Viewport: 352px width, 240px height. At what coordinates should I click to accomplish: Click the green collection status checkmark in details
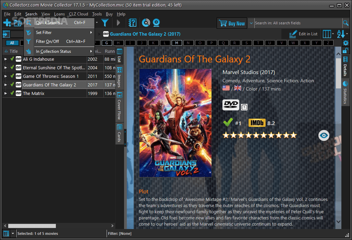click(228, 122)
